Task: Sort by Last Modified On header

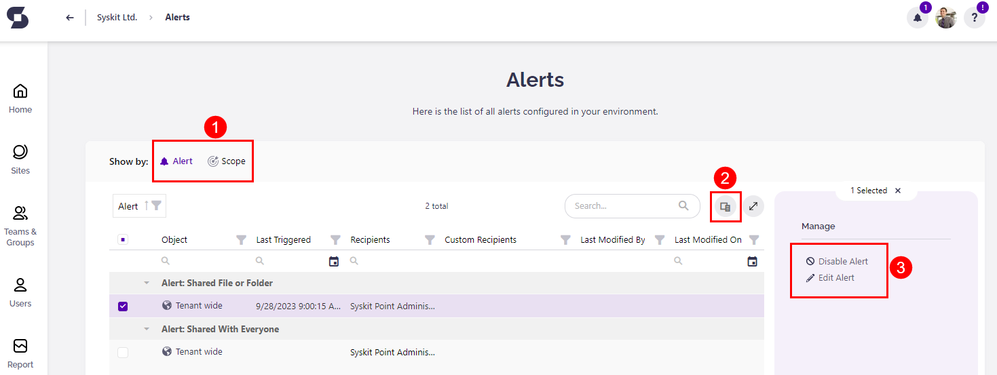Action: click(x=708, y=239)
